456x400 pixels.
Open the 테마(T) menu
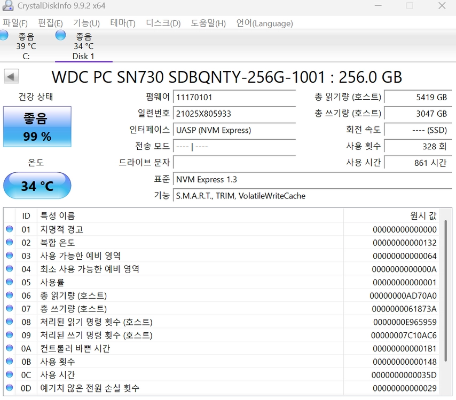(123, 23)
